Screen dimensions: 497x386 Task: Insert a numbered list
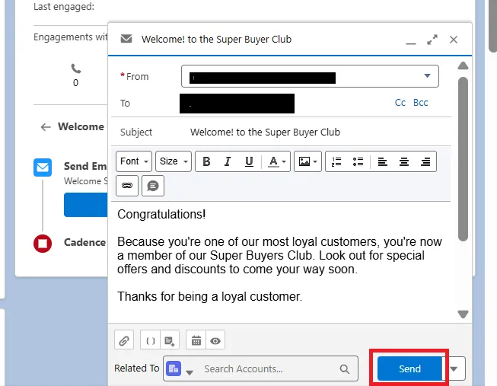pyautogui.click(x=336, y=161)
